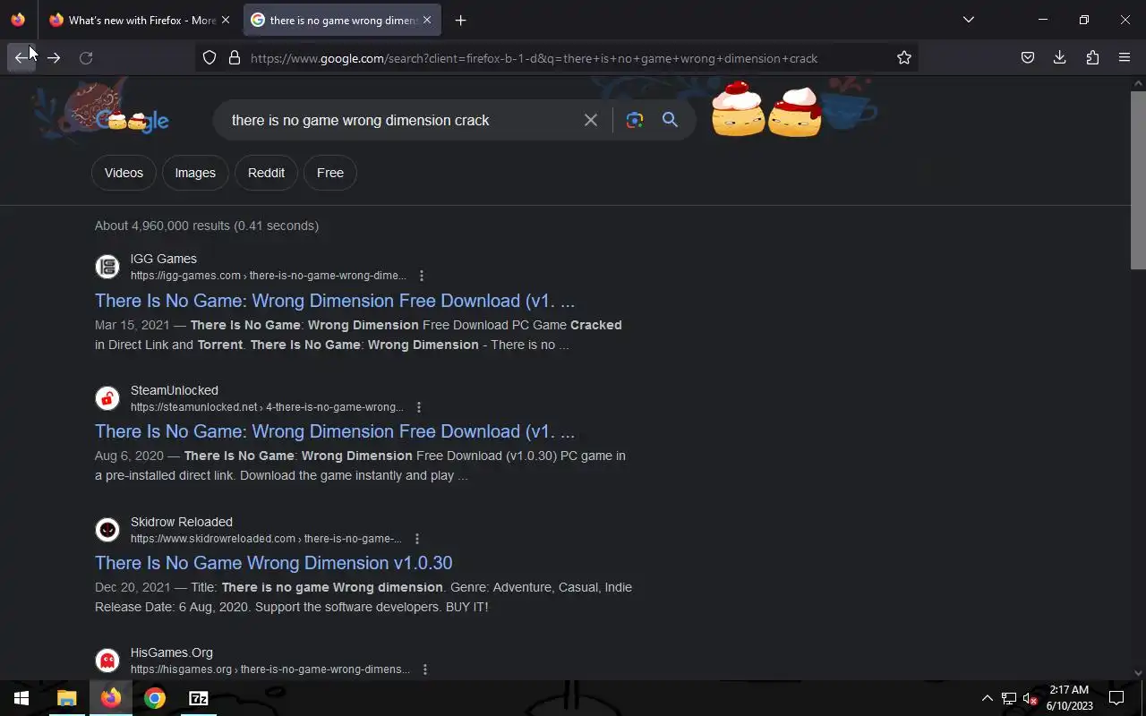List all tabs dropdown arrow
Screen dimensions: 1146x716
[x=968, y=20]
